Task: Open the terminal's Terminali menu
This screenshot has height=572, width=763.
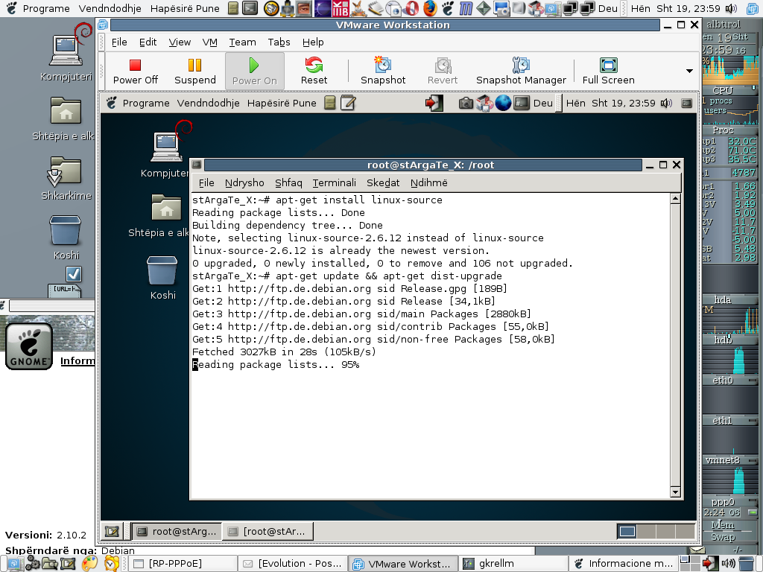Action: click(335, 183)
